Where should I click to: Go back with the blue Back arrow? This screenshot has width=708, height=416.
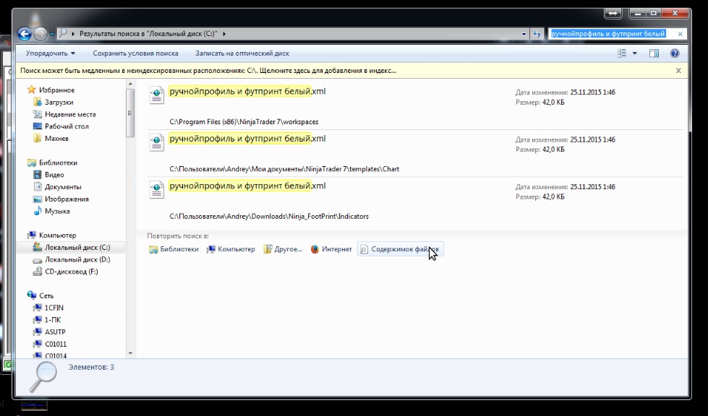click(25, 34)
